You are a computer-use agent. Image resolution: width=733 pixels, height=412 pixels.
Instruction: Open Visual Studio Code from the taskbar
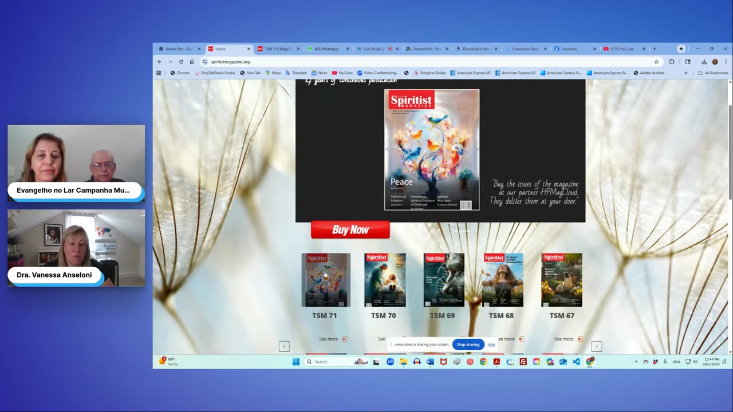pyautogui.click(x=576, y=362)
